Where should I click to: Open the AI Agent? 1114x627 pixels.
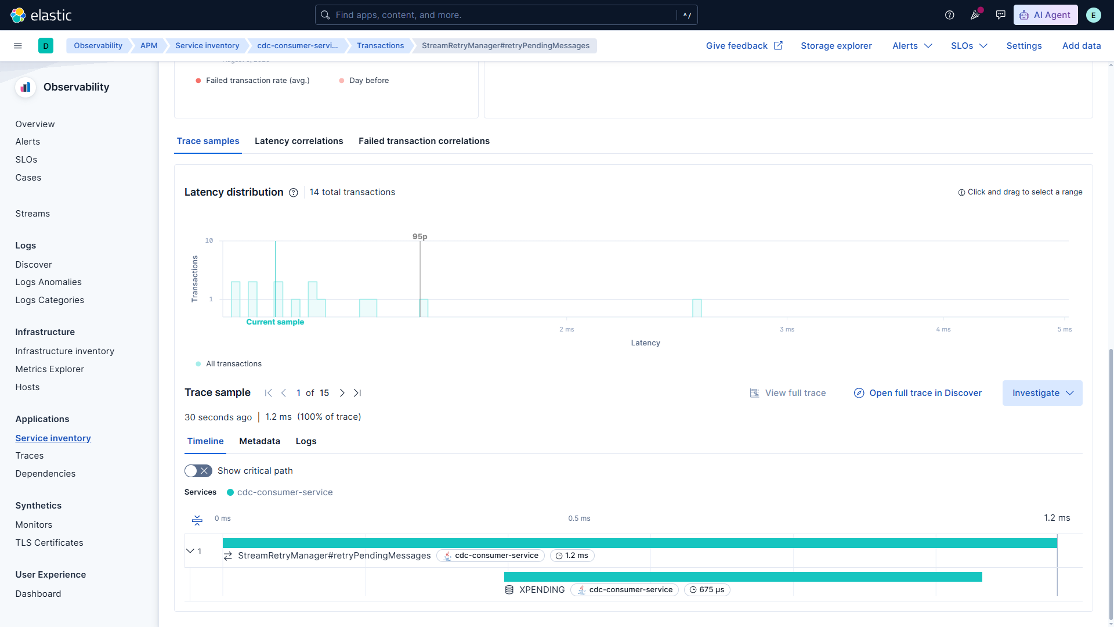(1046, 15)
